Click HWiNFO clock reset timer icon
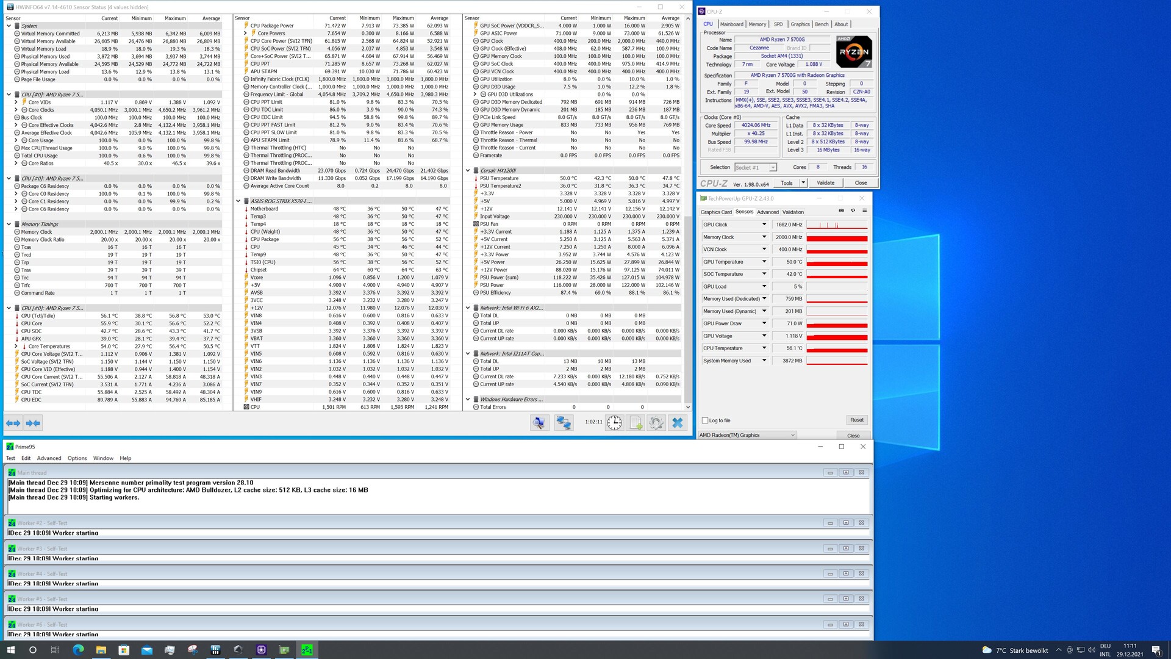Screen dimensions: 1171x659 click(x=615, y=422)
